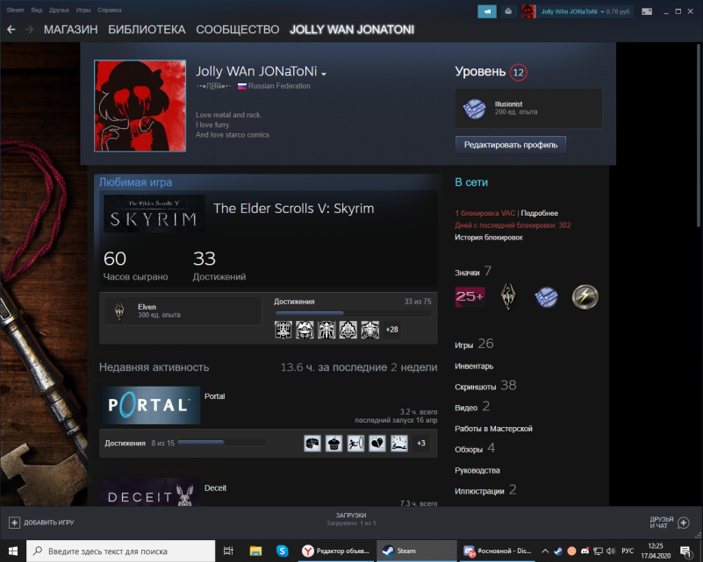The image size is (703, 562).
Task: Click the plus icon for Добавить игру
Action: [x=14, y=523]
